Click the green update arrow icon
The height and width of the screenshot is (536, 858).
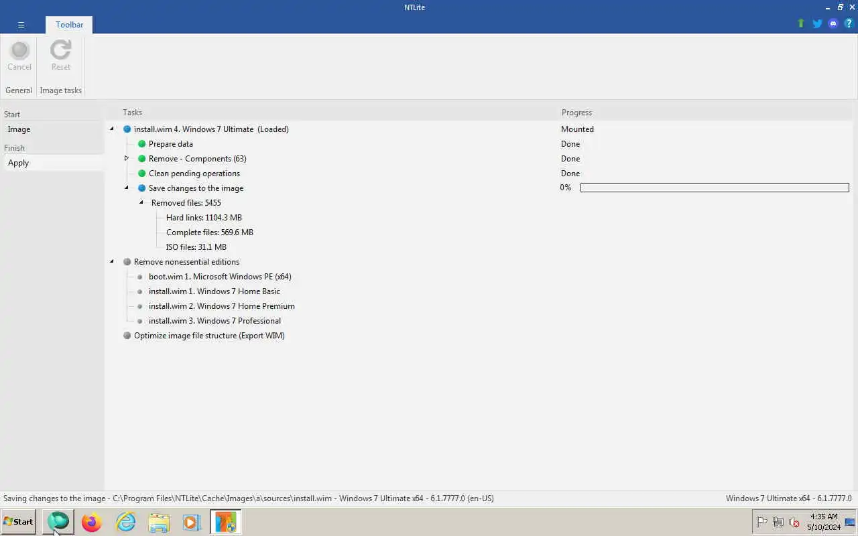coord(800,23)
